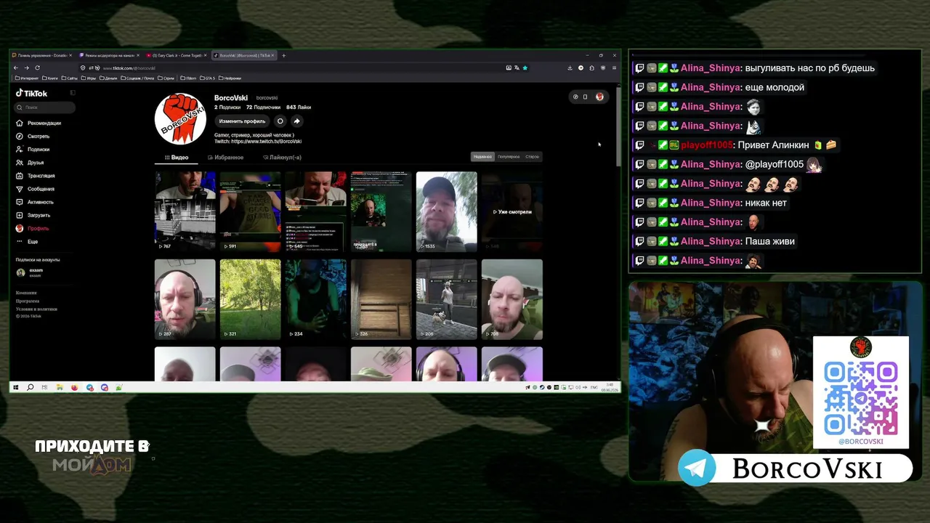930x523 pixels.
Task: Sort videos by Старое
Action: tap(533, 156)
